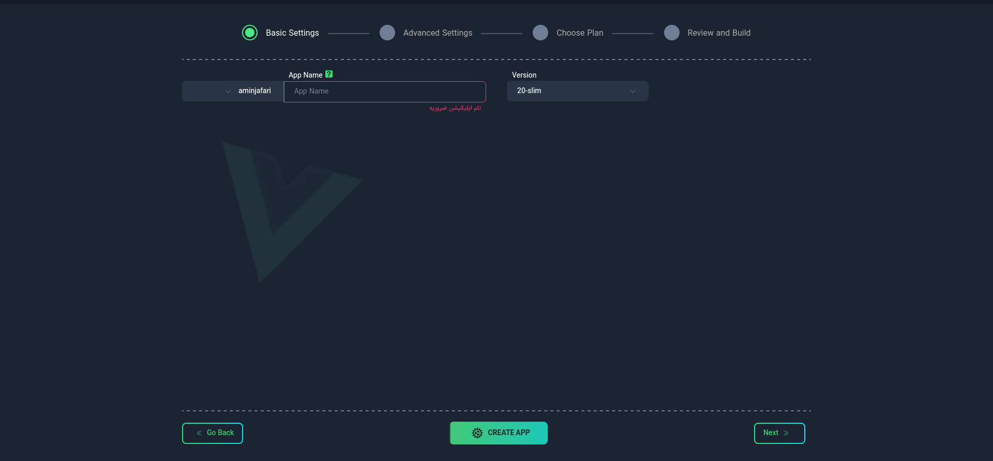Click the Basic Settings step circle
This screenshot has width=993, height=461.
pos(250,33)
